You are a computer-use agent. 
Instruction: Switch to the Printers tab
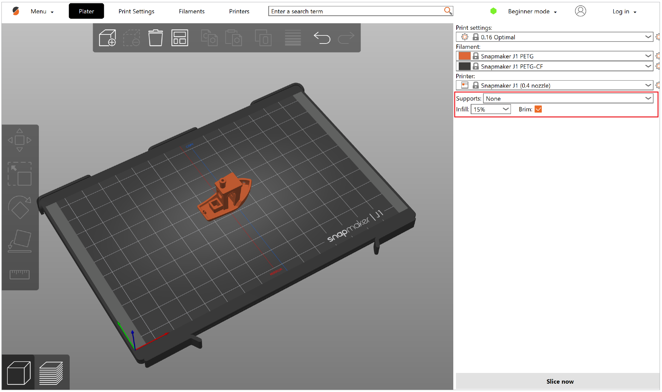pos(239,11)
